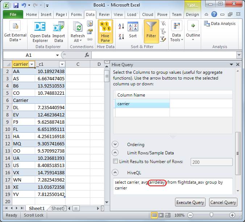Open Get External Data menu
This screenshot has width=245, height=222.
point(15,31)
